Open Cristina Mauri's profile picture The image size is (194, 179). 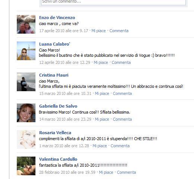pos(26,82)
